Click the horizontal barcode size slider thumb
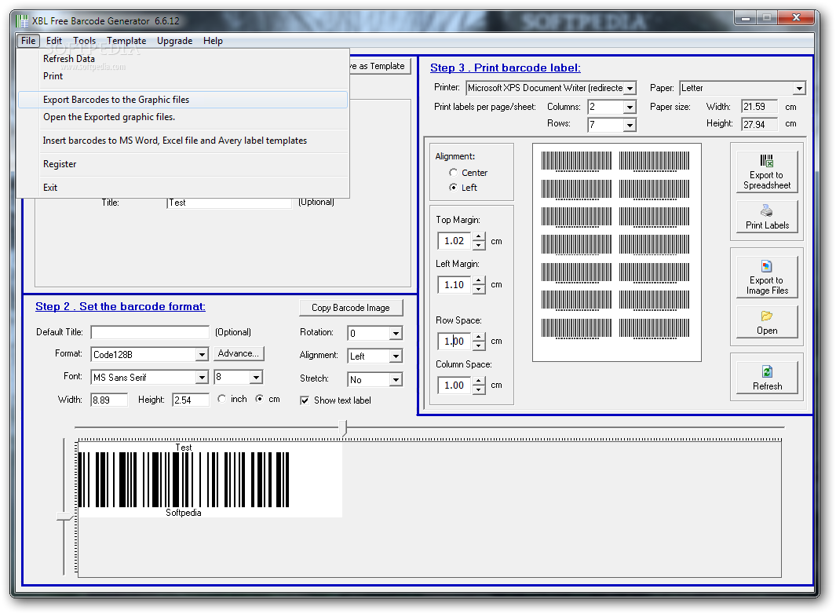This screenshot has width=836, height=614. click(x=343, y=428)
